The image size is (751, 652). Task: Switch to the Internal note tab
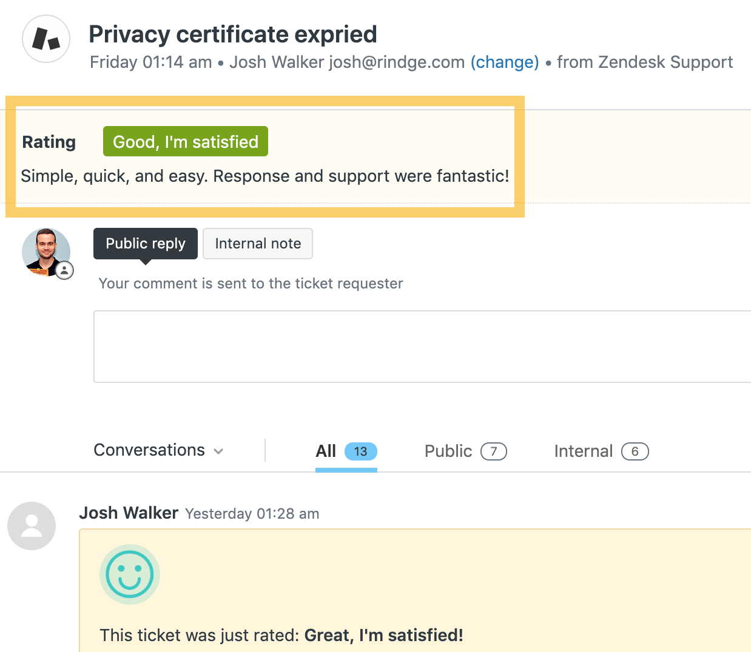pyautogui.click(x=257, y=244)
